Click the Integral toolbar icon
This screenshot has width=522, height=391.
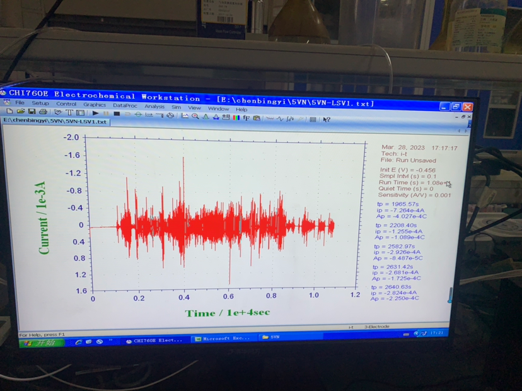pyautogui.click(x=290, y=119)
